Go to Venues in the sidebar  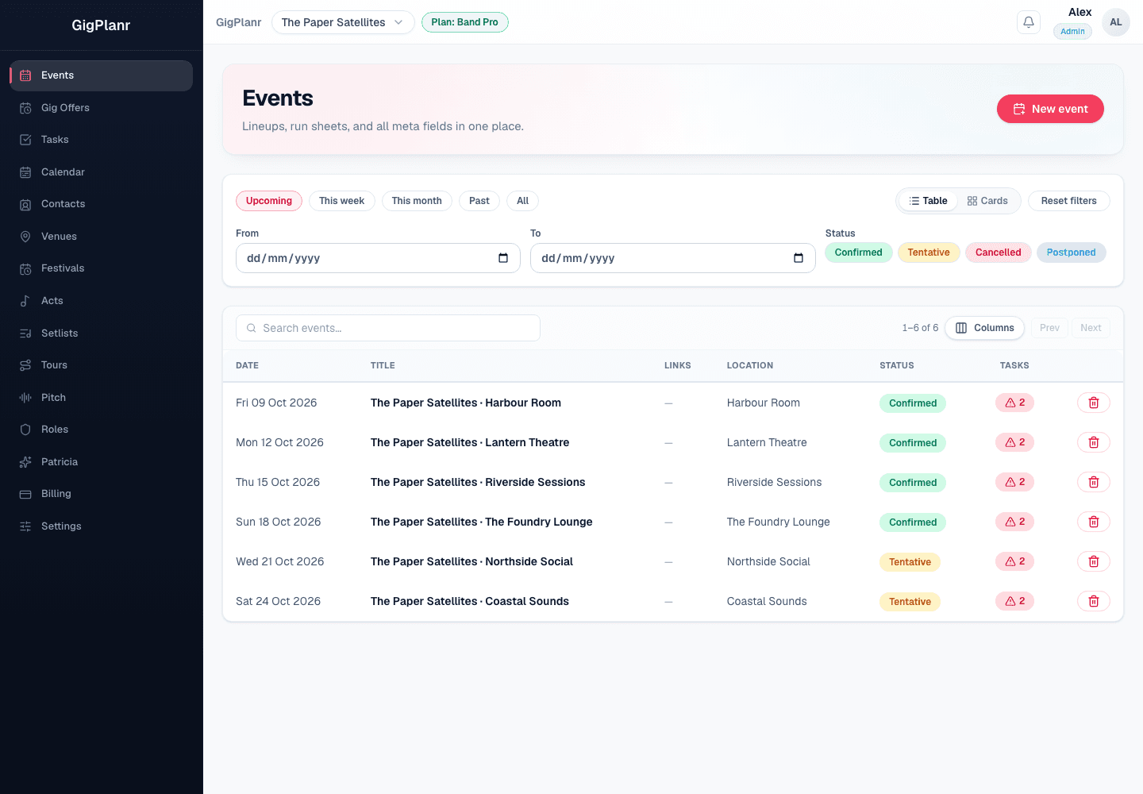[101, 237]
